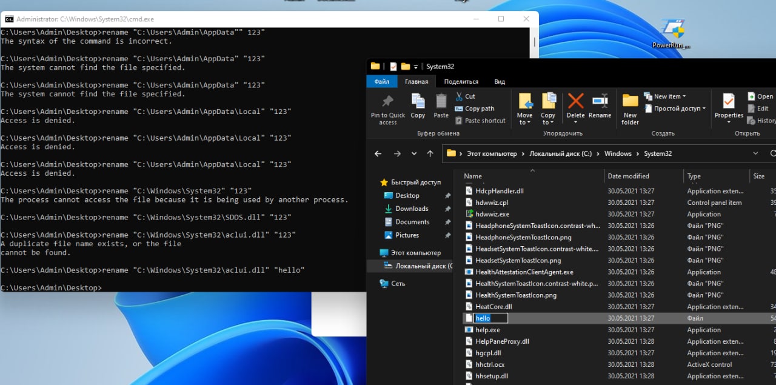Click Этот компьютер in breadcrumb

click(x=492, y=154)
